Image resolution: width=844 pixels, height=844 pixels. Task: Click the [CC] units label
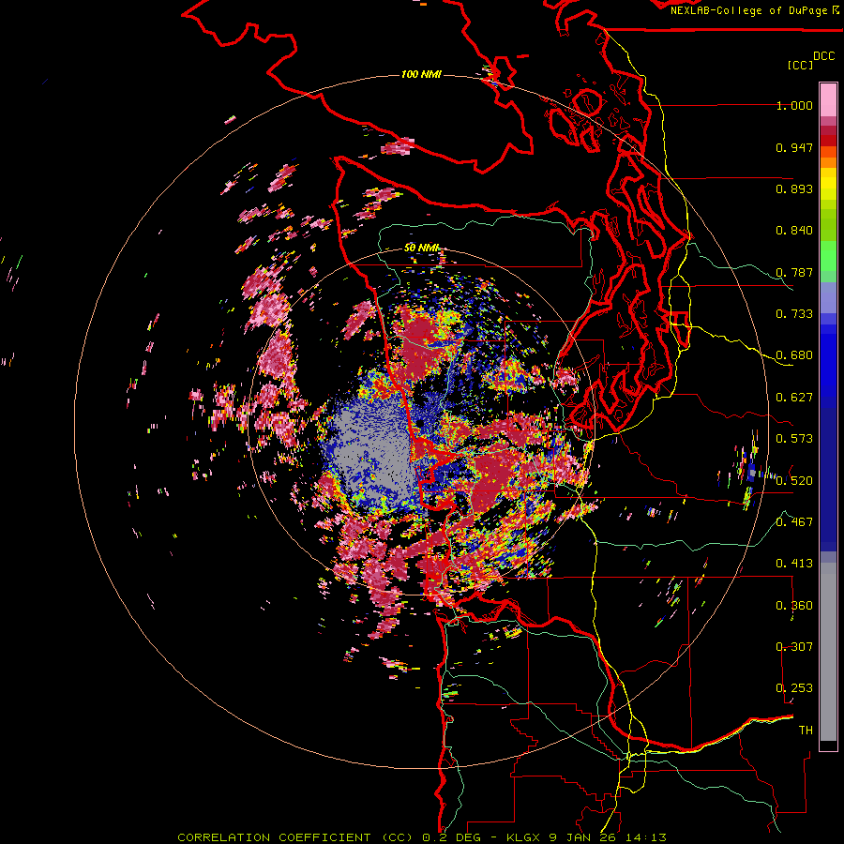[x=800, y=65]
